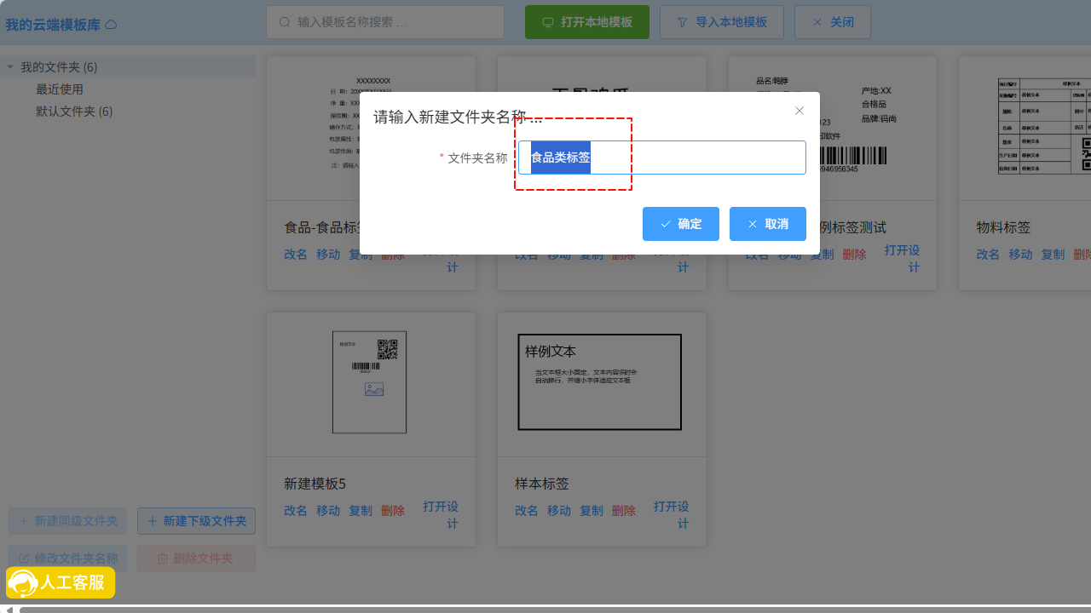The height and width of the screenshot is (613, 1091).
Task: Click the trash icon in 删除文件夹
Action: [163, 559]
